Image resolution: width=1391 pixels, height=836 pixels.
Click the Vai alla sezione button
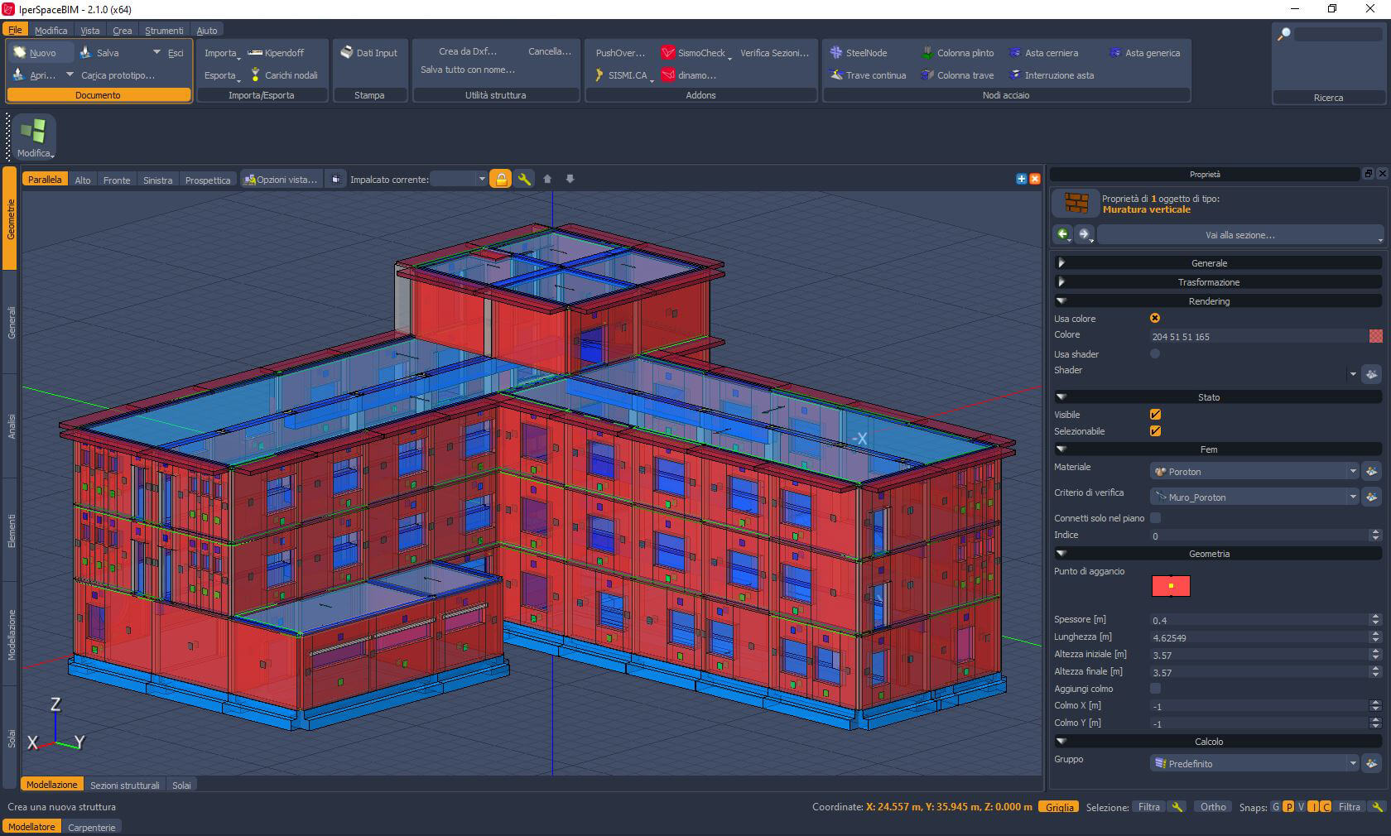coord(1239,235)
